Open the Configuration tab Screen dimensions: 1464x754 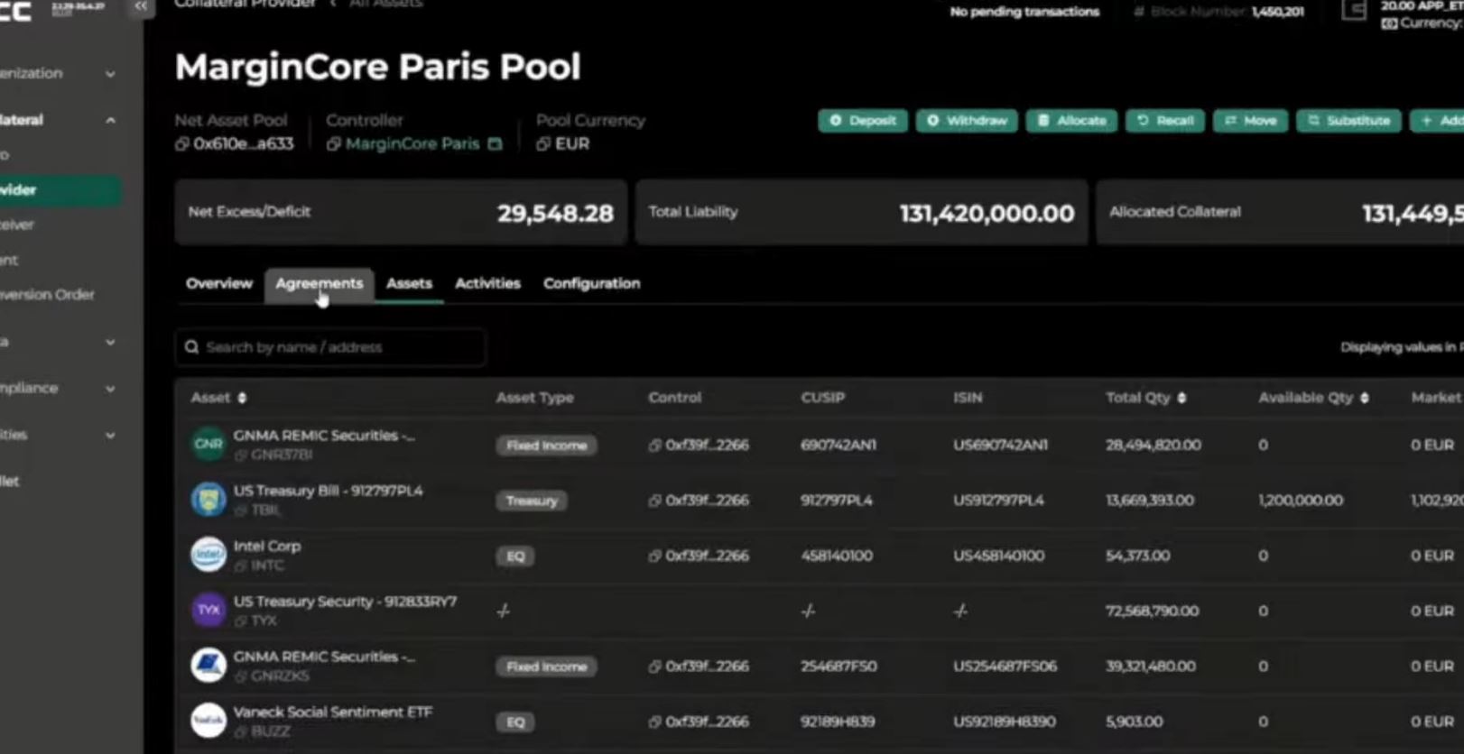pyautogui.click(x=591, y=283)
